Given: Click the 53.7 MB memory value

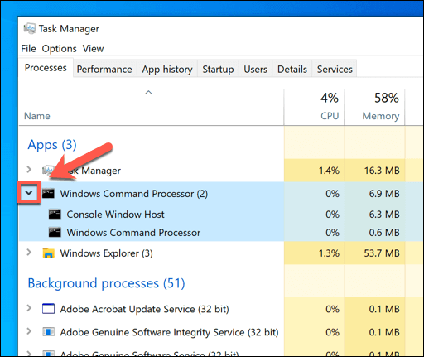Looking at the screenshot, I should [382, 253].
